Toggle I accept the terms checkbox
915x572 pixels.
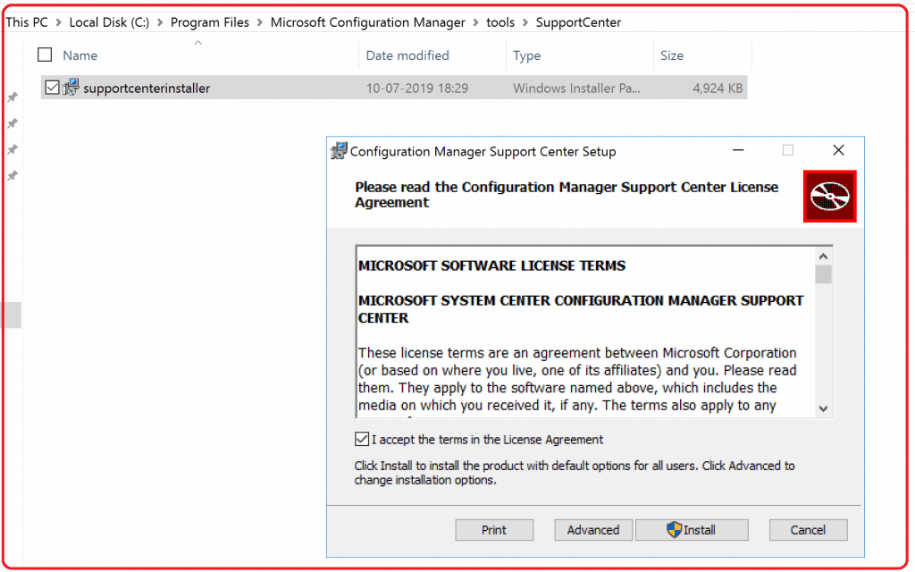point(362,439)
